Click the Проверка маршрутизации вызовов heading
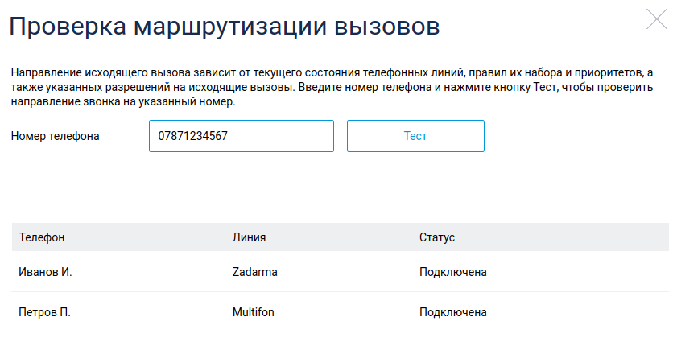The image size is (673, 338). (x=224, y=26)
